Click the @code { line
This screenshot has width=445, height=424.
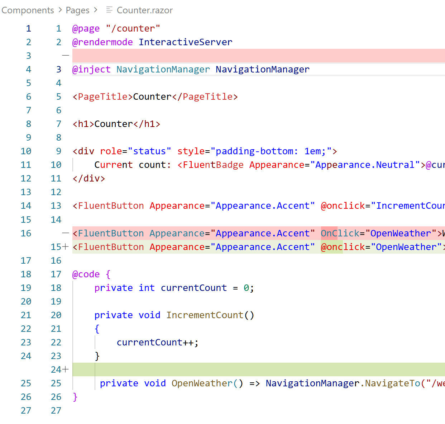click(x=92, y=274)
